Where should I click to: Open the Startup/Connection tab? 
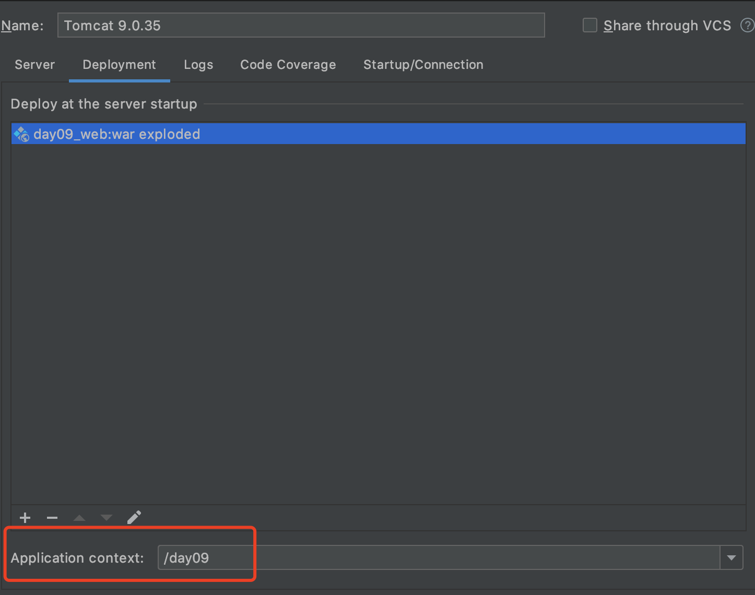click(423, 65)
